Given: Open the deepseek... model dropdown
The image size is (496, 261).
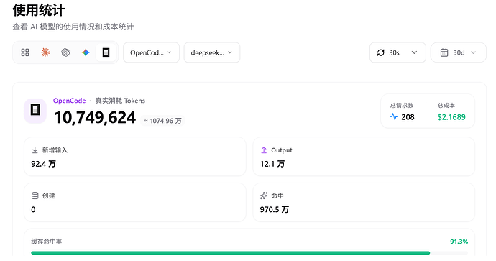Looking at the screenshot, I should click(x=212, y=52).
